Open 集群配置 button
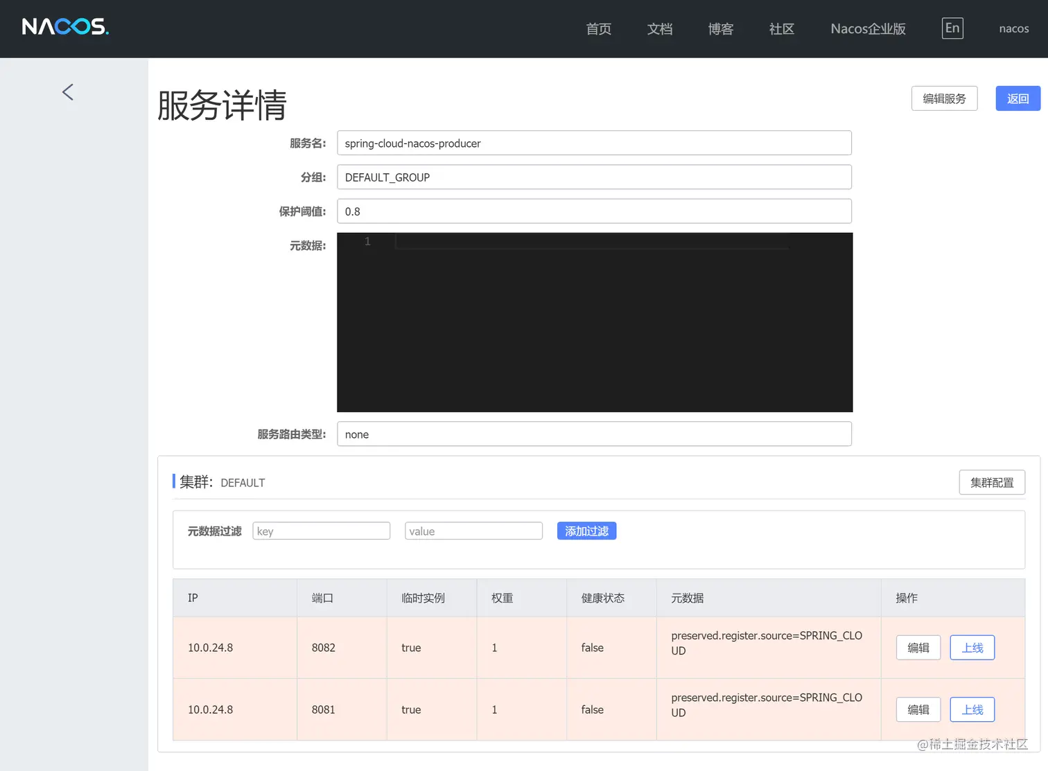1048x771 pixels. [x=992, y=482]
